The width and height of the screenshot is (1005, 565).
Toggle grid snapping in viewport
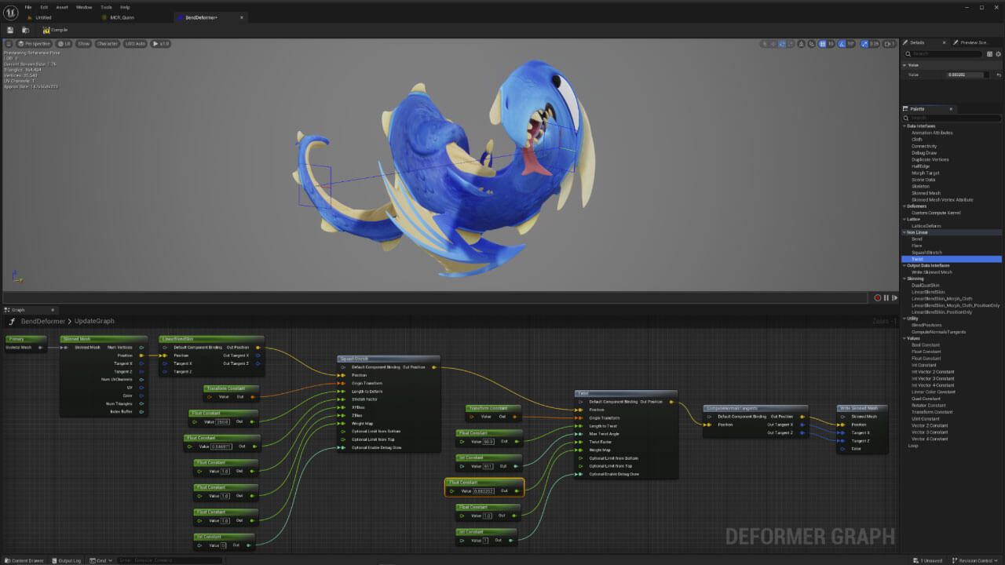tap(823, 44)
